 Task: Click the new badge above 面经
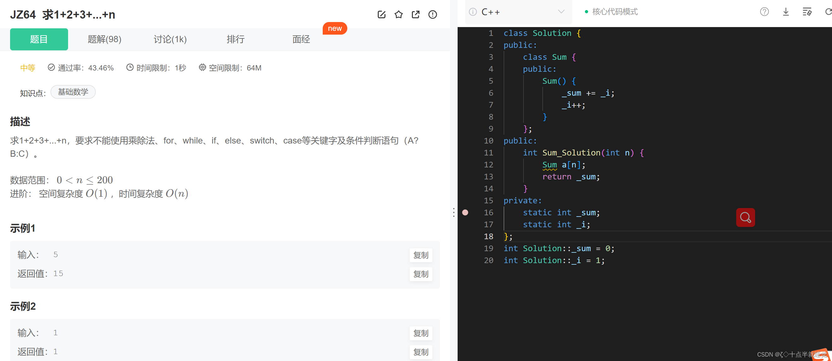335,28
